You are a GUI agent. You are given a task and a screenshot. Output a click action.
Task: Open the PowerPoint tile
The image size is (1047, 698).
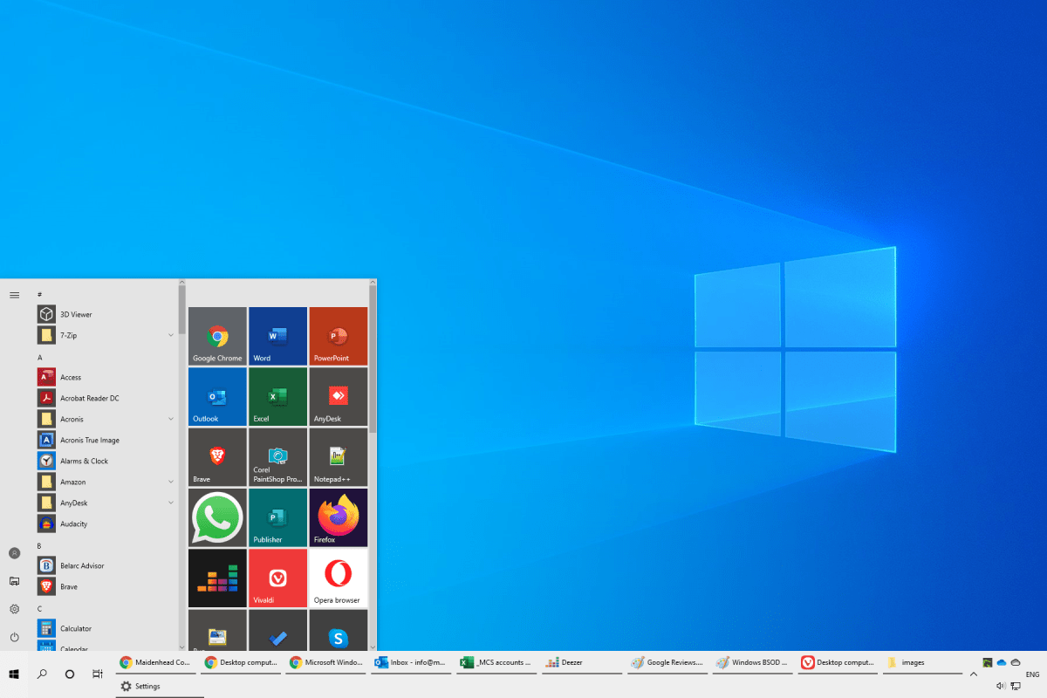click(339, 336)
